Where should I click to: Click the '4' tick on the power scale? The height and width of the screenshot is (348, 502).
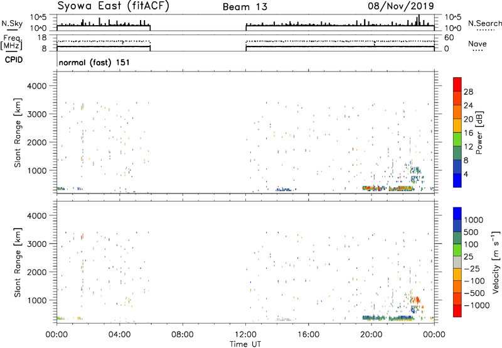tap(466, 174)
